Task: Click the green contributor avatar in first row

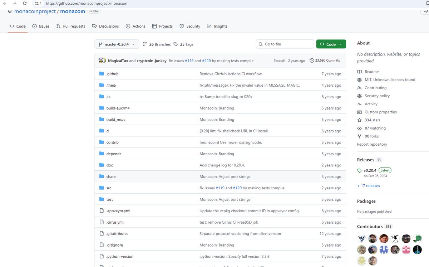Action: [418, 238]
